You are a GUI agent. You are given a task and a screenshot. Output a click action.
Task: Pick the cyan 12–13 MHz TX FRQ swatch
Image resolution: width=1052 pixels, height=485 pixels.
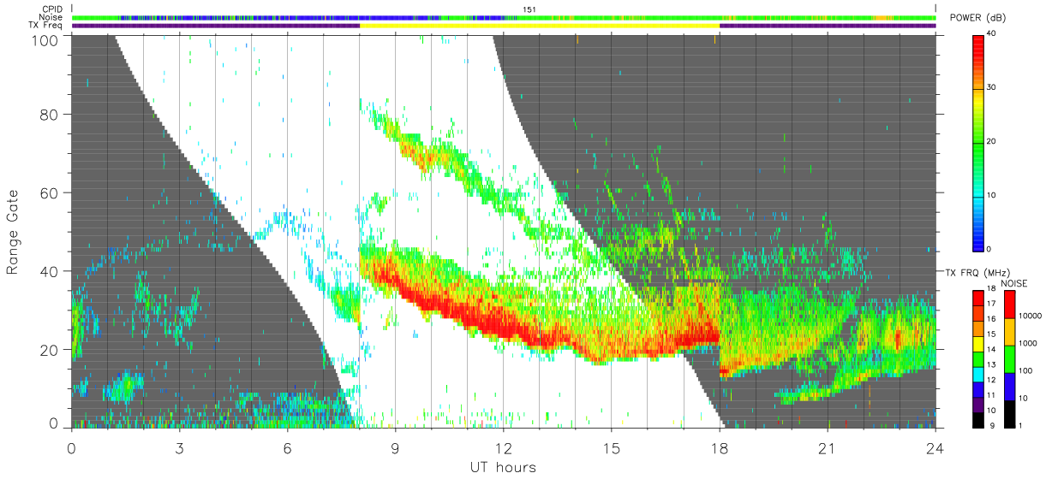[978, 375]
